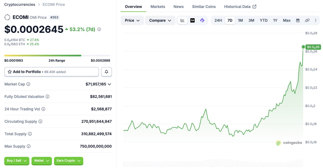Show Circulating Supply info icon
Screen dimensions: 323x168
coord(40,121)
